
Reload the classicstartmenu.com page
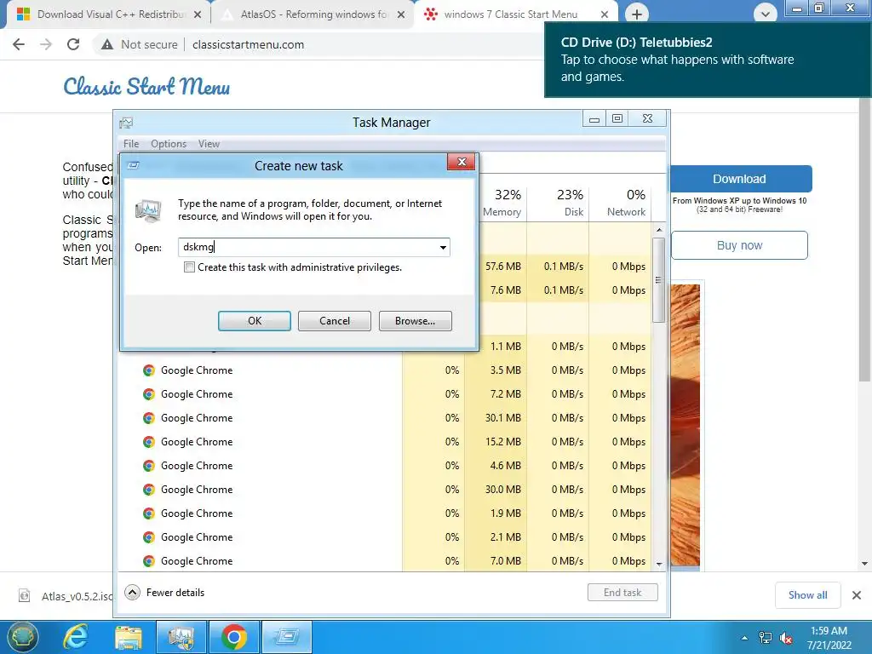(x=73, y=44)
